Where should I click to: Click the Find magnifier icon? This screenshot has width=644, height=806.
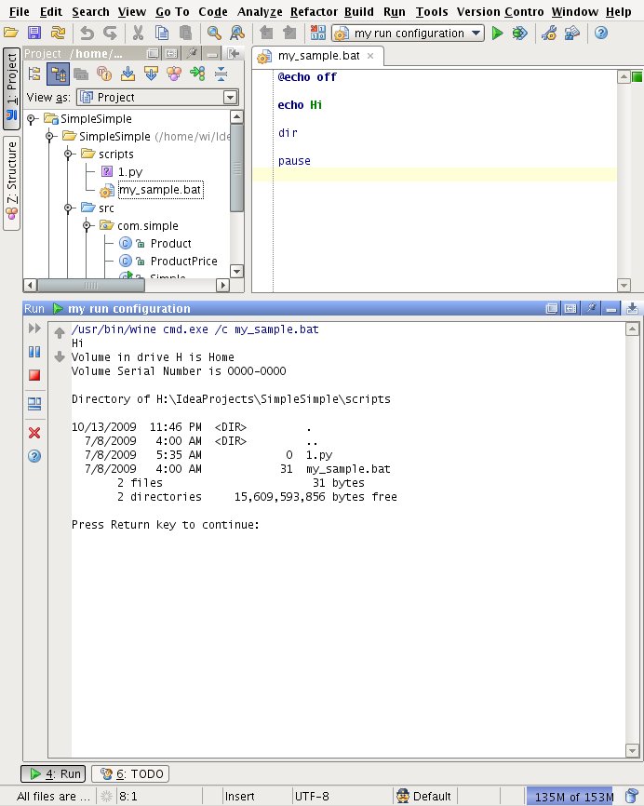coord(214,34)
